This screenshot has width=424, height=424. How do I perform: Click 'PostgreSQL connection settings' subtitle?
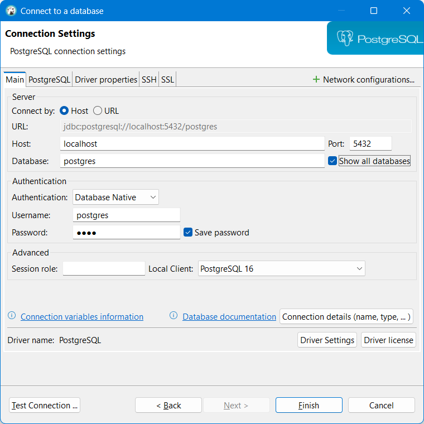(68, 51)
